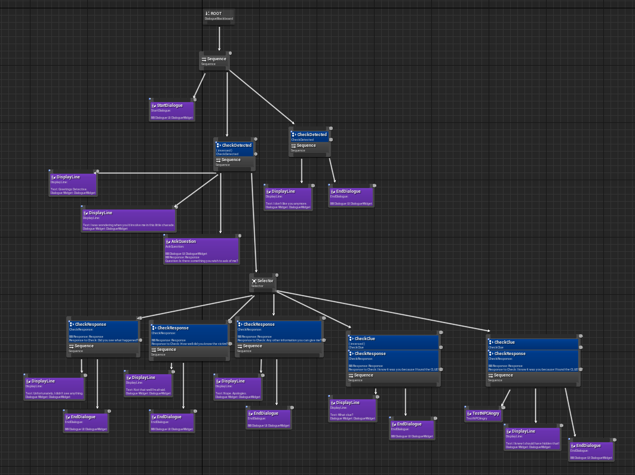
Task: Select the 'I knew I should have hidden that' node
Action: pos(532,438)
